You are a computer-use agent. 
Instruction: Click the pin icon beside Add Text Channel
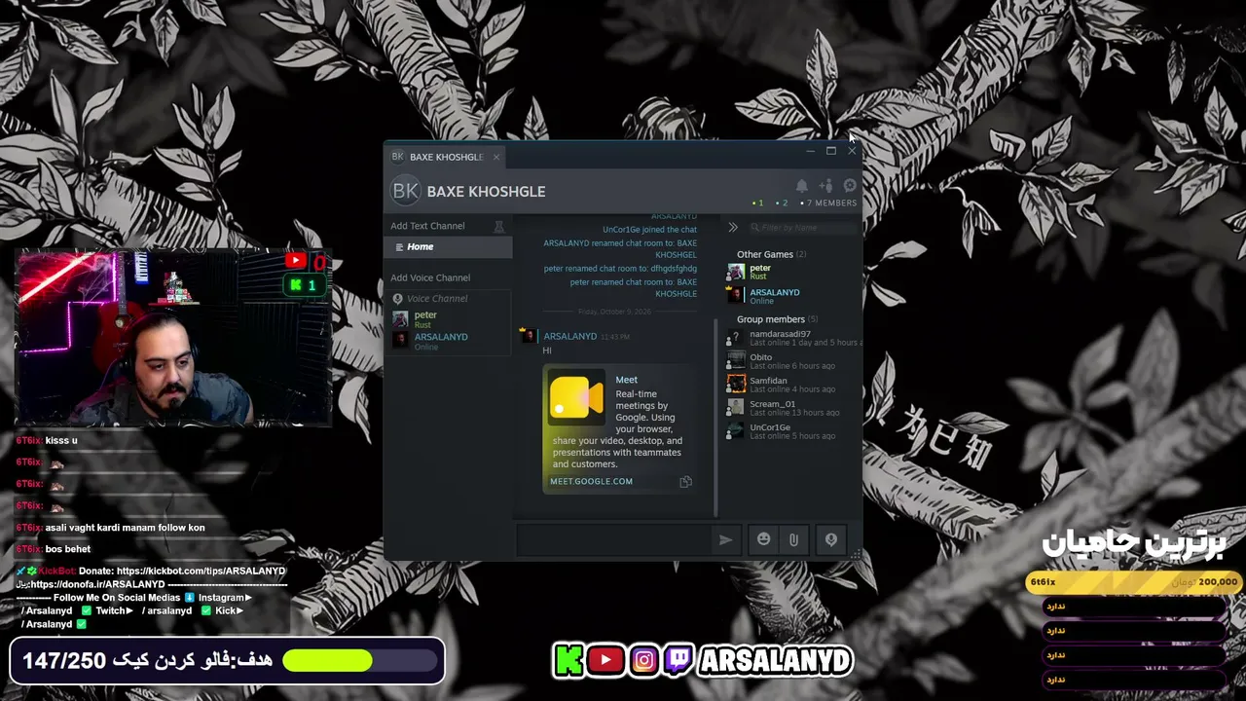click(x=499, y=226)
